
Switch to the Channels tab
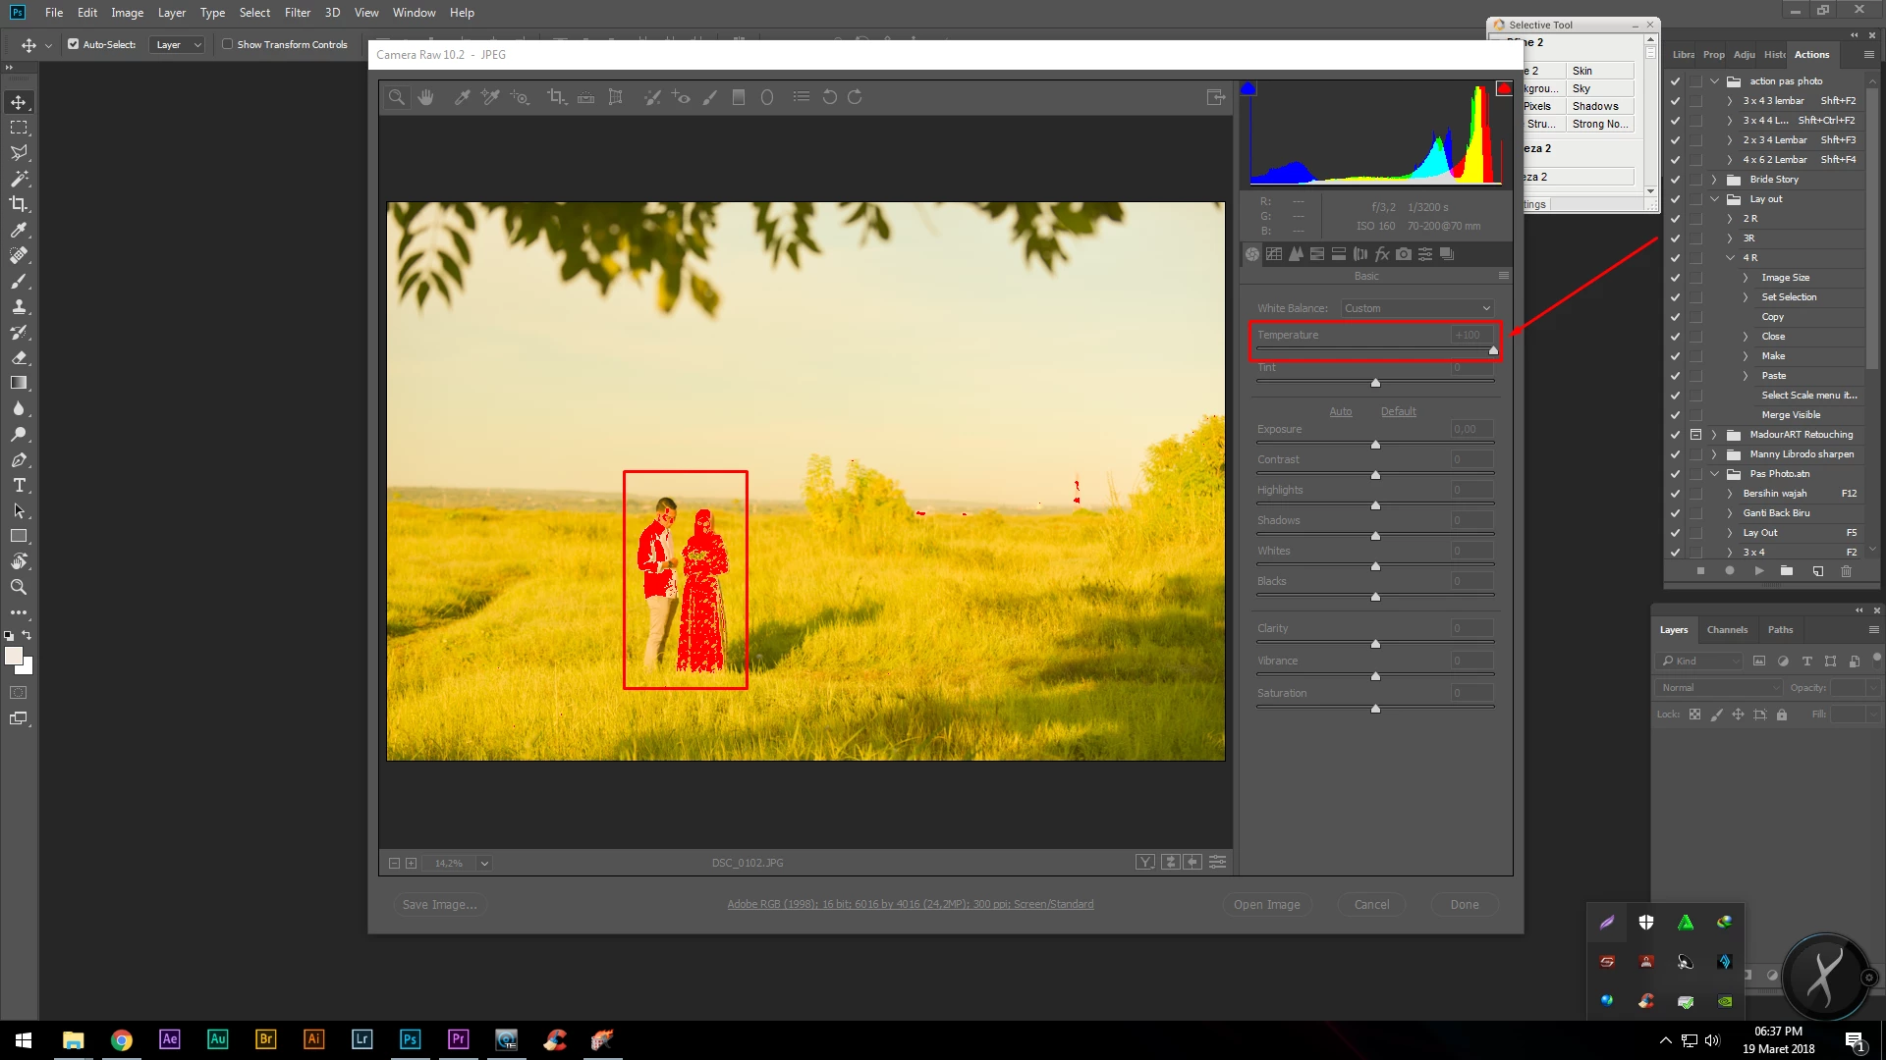pos(1727,630)
